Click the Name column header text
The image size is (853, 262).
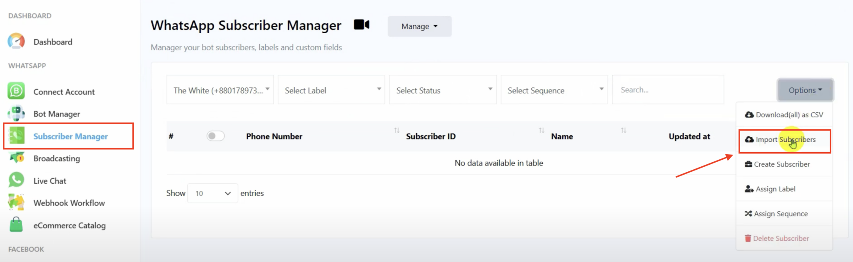562,136
